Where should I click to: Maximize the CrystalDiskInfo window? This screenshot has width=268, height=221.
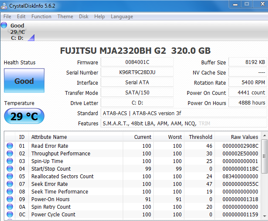pos(247,4)
